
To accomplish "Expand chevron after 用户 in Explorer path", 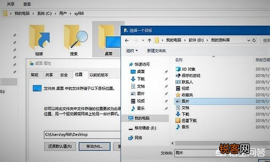I will [x=70, y=13].
